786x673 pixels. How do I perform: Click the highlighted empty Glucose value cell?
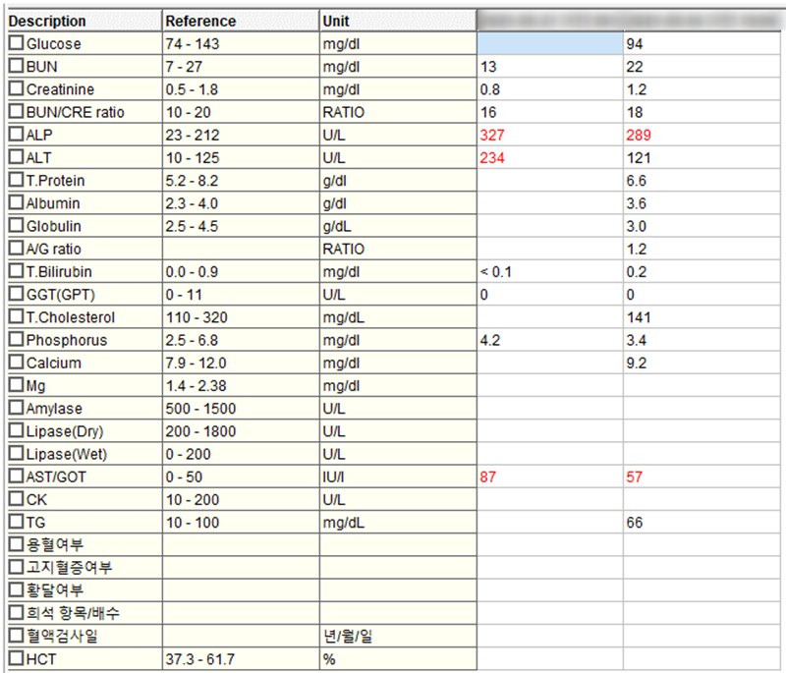549,44
